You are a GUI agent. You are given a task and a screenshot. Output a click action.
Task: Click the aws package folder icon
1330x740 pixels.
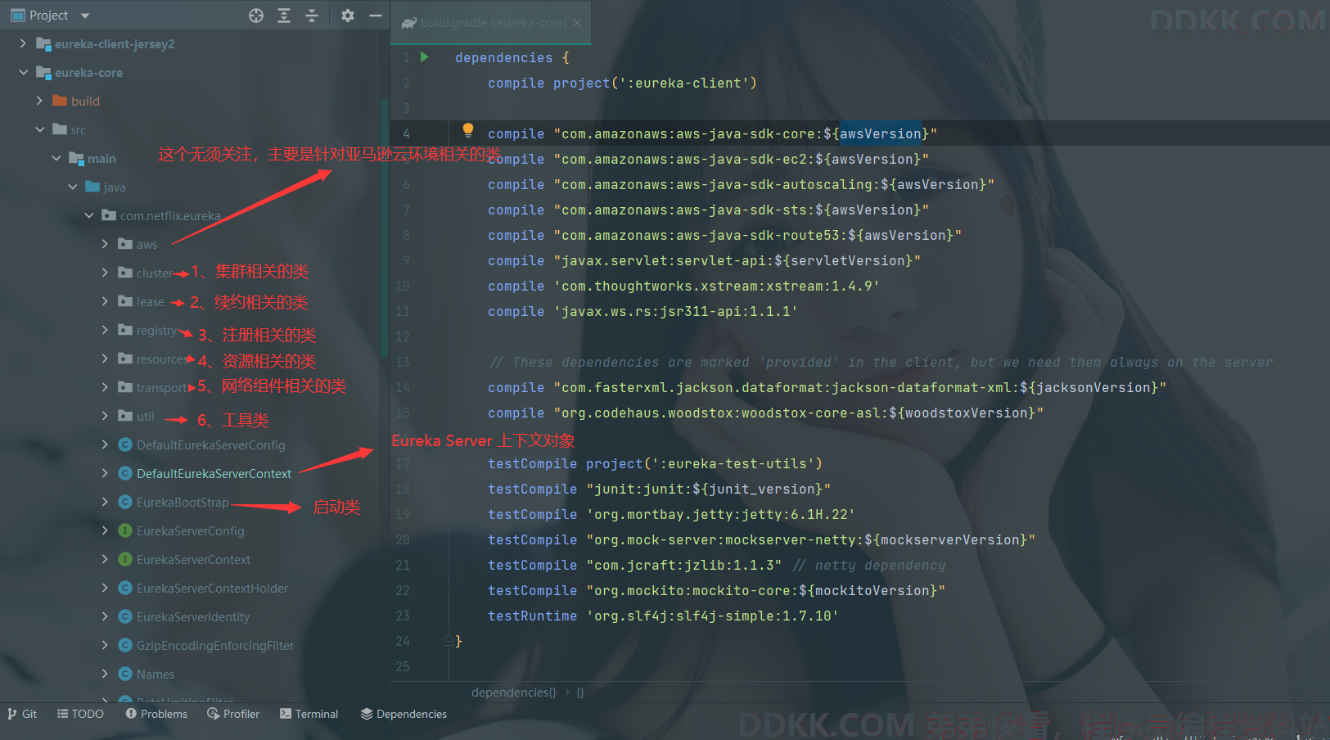coord(125,244)
